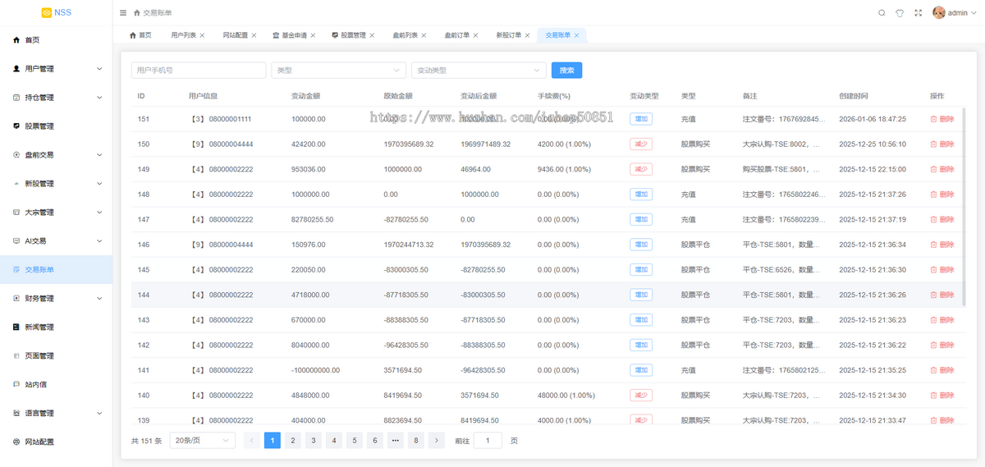
Task: Click the home icon in breadcrumb
Action: 137,13
